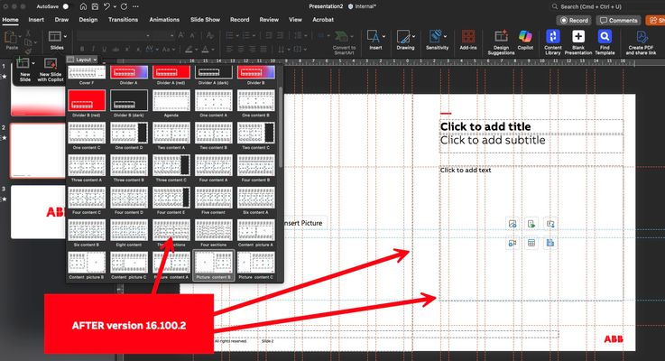665x361 pixels.
Task: Click the search magnifier icon
Action: 555,6
